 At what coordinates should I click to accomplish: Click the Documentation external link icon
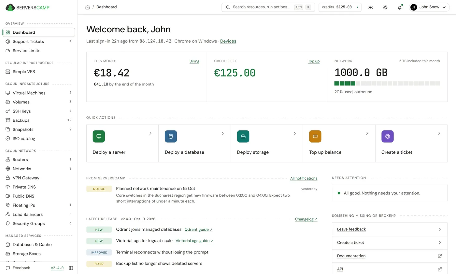[440, 256]
